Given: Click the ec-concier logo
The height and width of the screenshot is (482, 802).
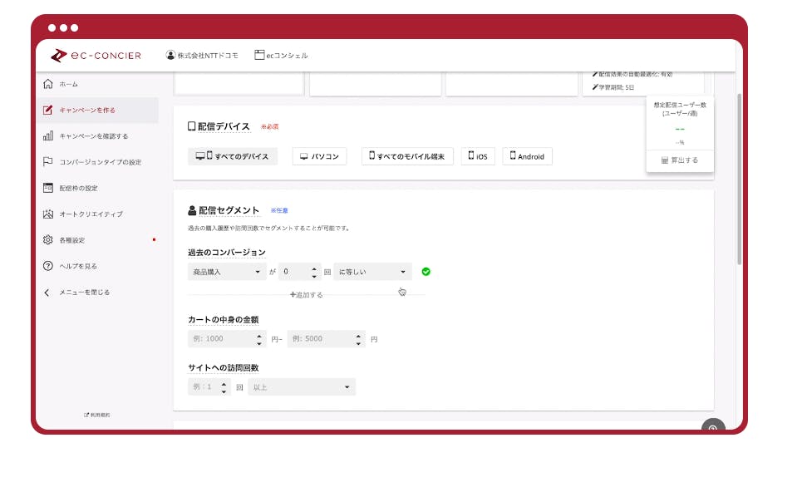Looking at the screenshot, I should (96, 55).
